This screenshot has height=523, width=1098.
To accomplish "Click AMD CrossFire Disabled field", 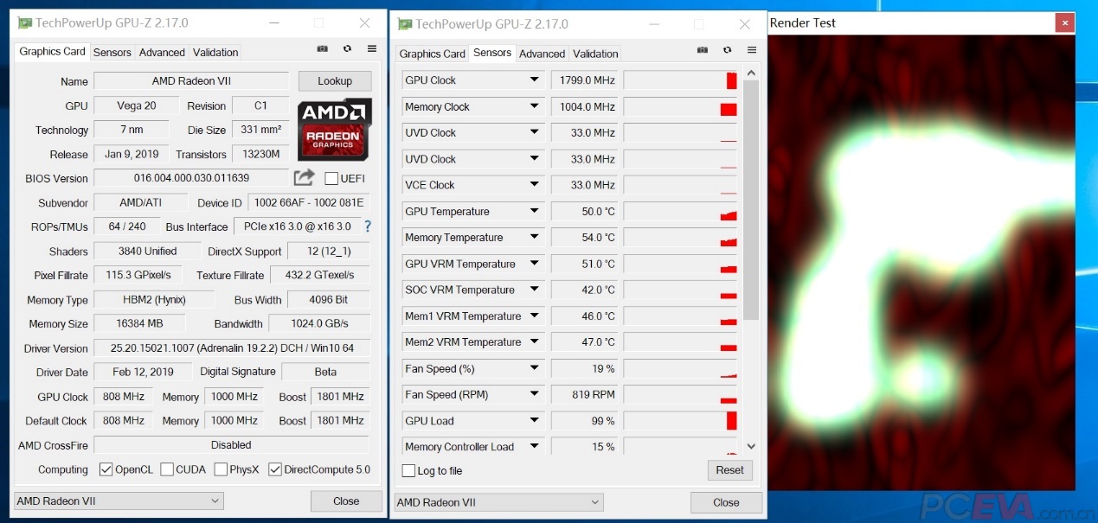I will tap(231, 445).
